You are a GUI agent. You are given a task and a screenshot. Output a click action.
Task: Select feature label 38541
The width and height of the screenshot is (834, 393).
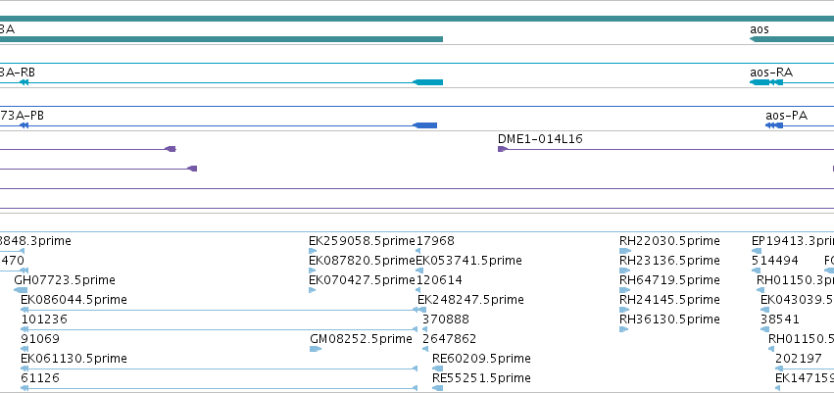click(780, 319)
